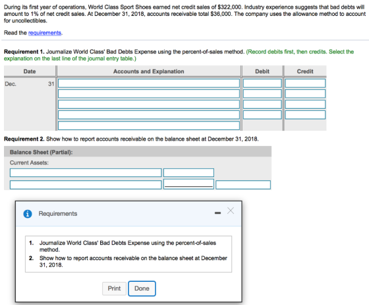
Task: Click first row Debit amount field
Action: [x=262, y=83]
